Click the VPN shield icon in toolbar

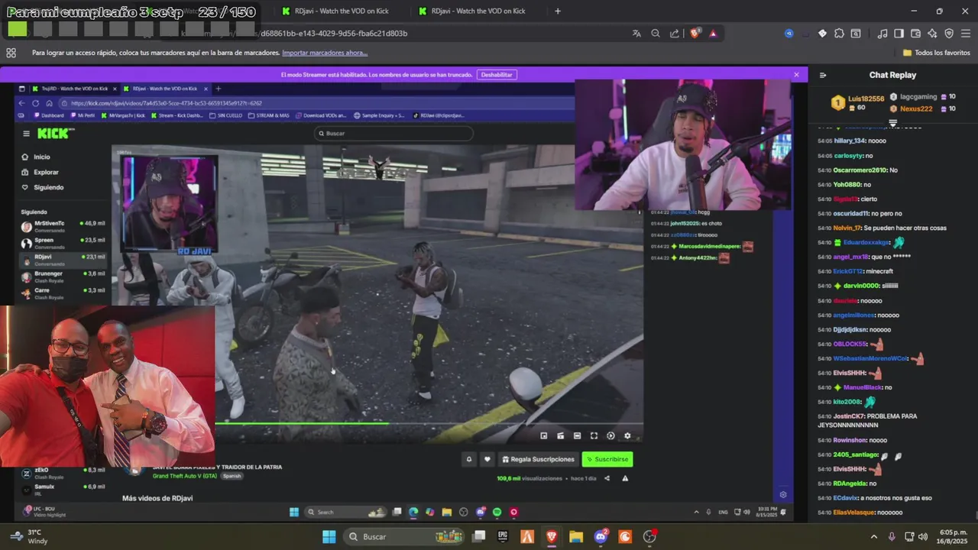coord(949,34)
